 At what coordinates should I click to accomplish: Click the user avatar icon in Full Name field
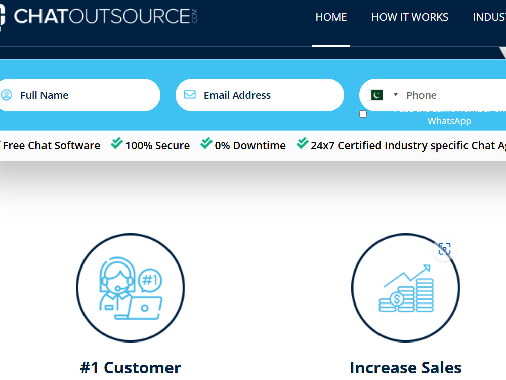7,95
